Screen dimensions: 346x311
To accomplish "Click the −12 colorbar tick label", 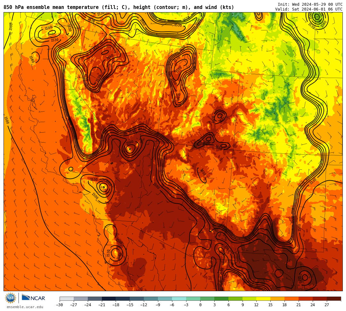I will (144, 305).
